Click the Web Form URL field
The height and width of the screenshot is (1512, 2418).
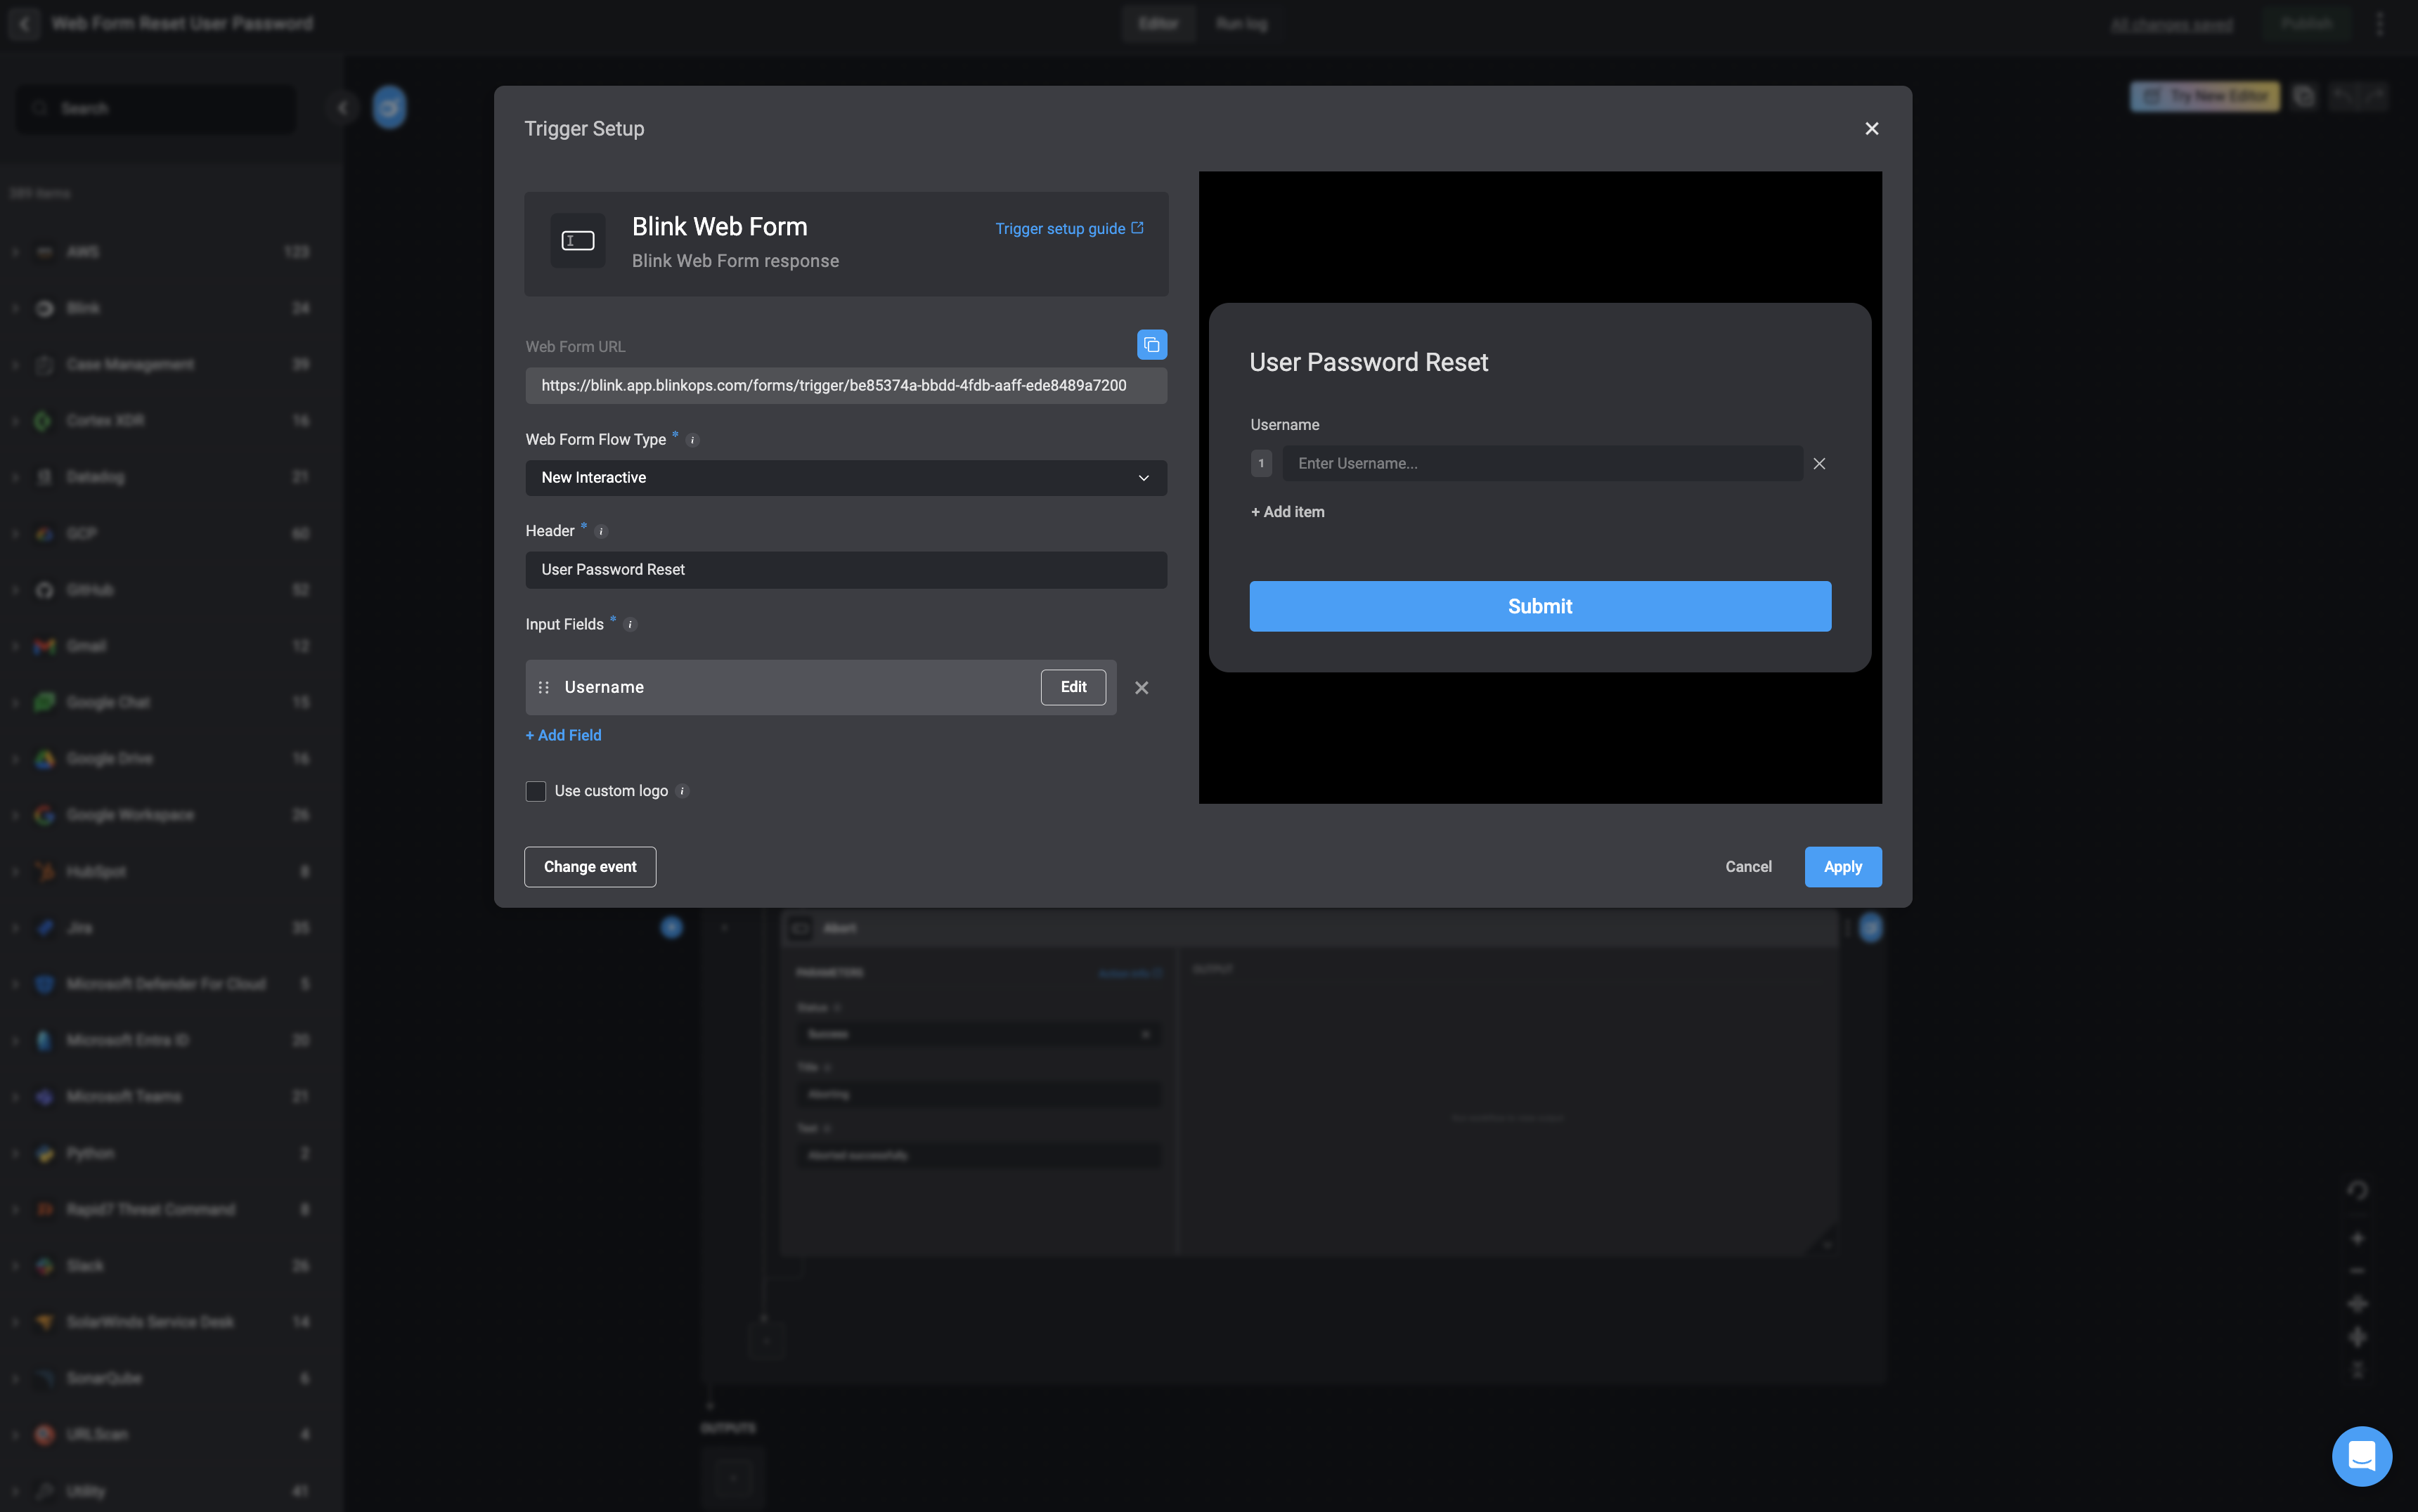[x=846, y=386]
